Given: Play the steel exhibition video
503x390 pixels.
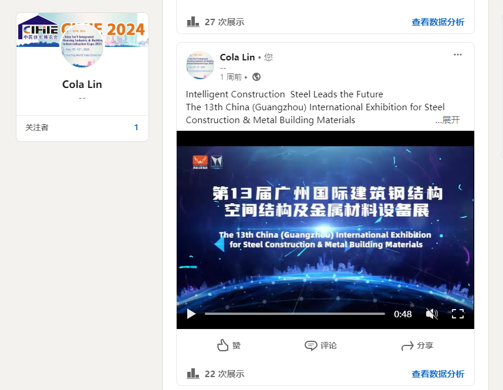Looking at the screenshot, I should [x=191, y=314].
